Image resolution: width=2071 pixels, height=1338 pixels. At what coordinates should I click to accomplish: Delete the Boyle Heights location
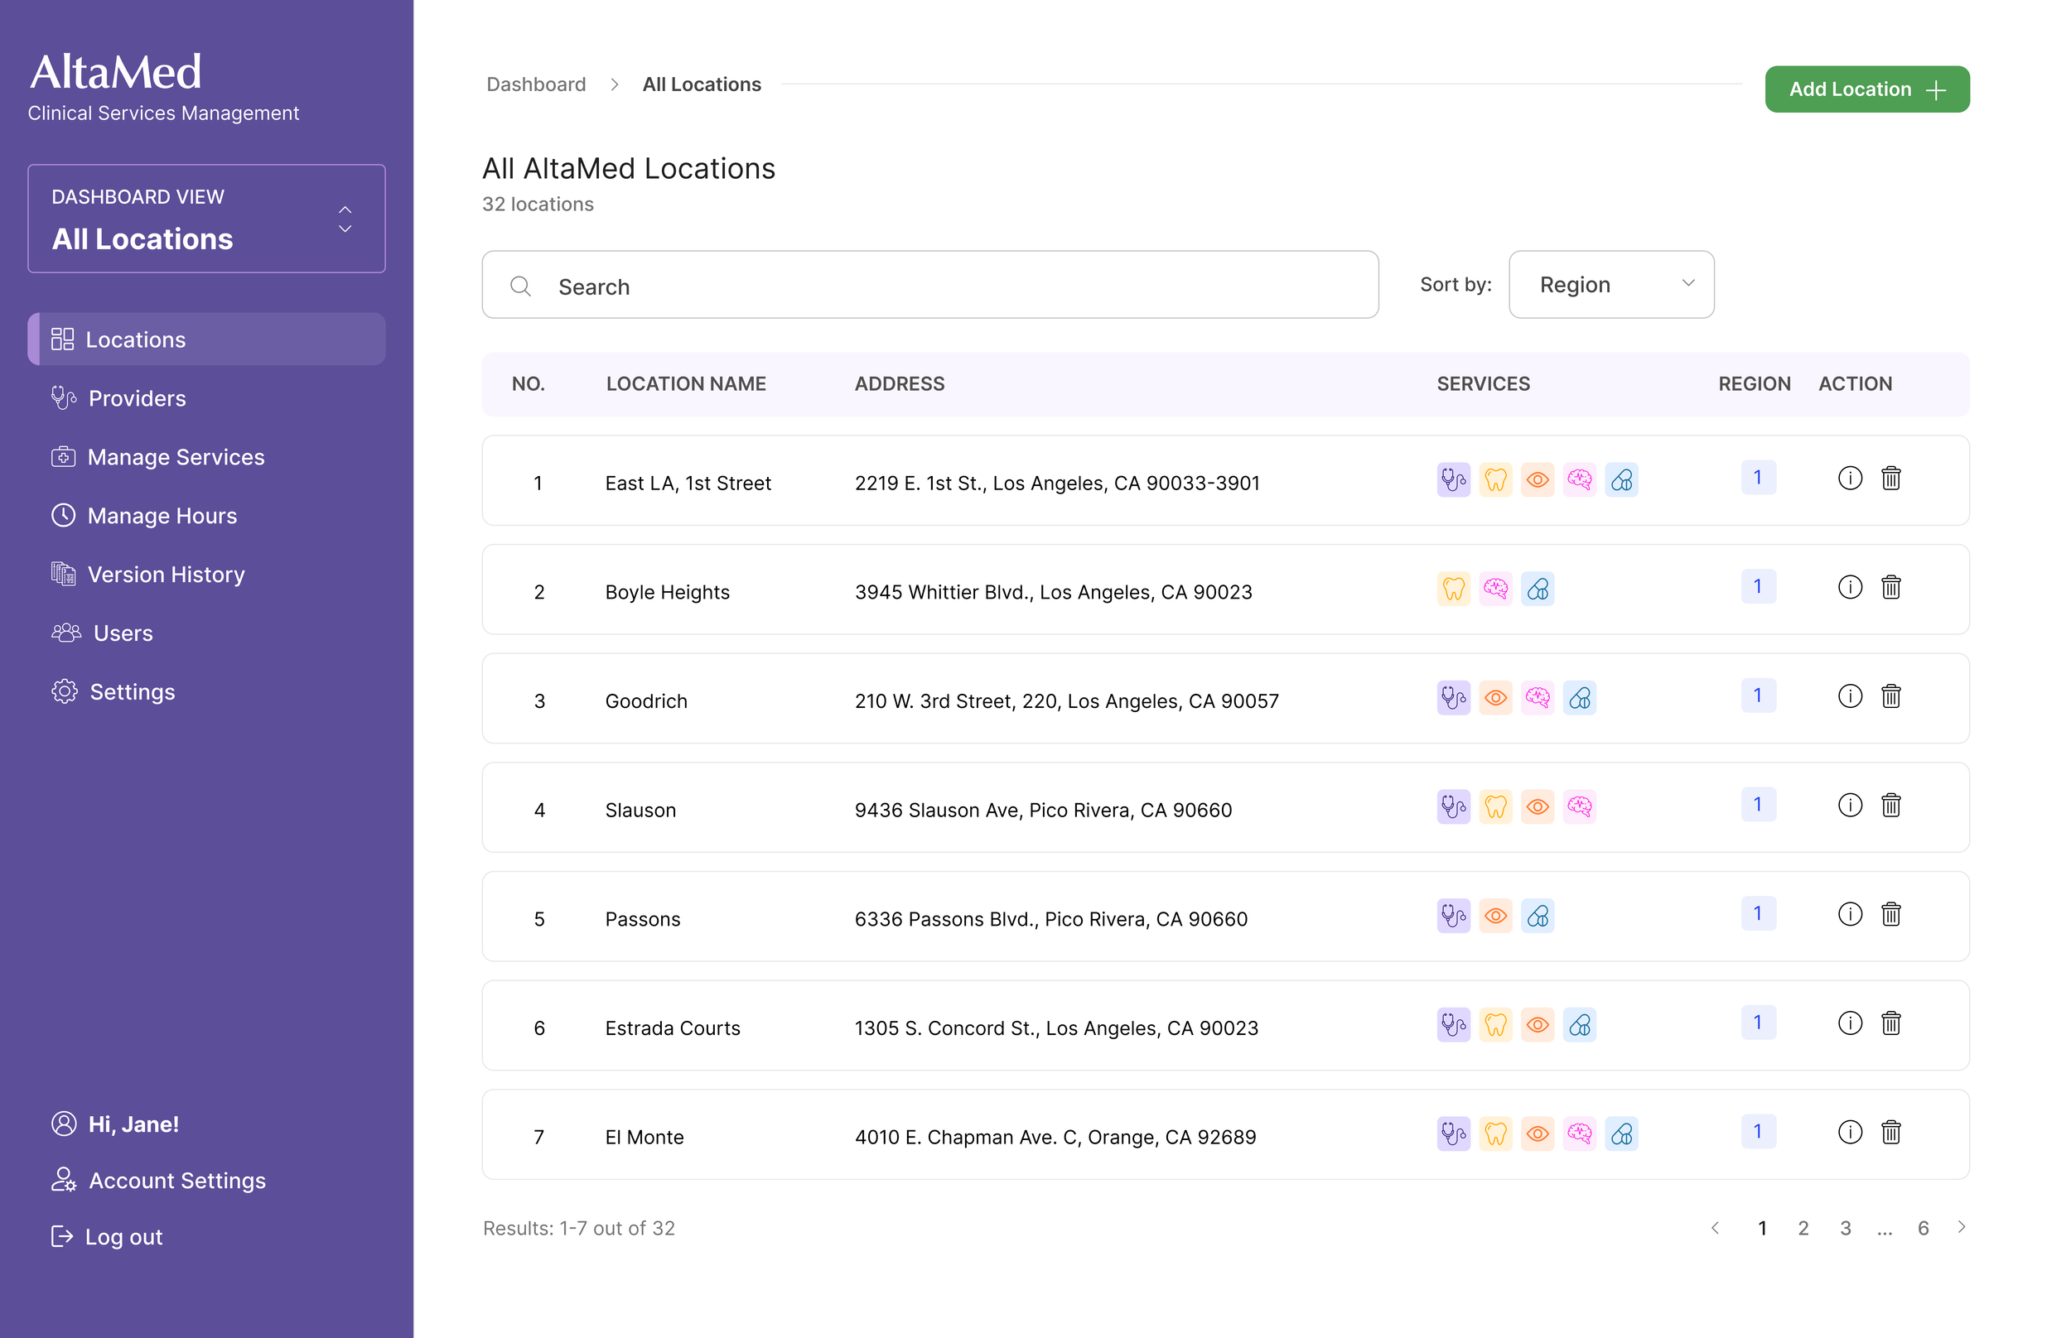pyautogui.click(x=1890, y=587)
